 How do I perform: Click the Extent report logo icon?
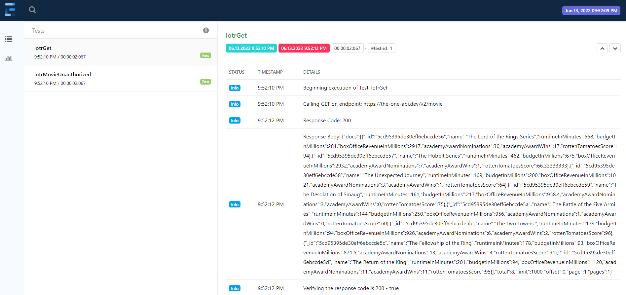tap(10, 10)
